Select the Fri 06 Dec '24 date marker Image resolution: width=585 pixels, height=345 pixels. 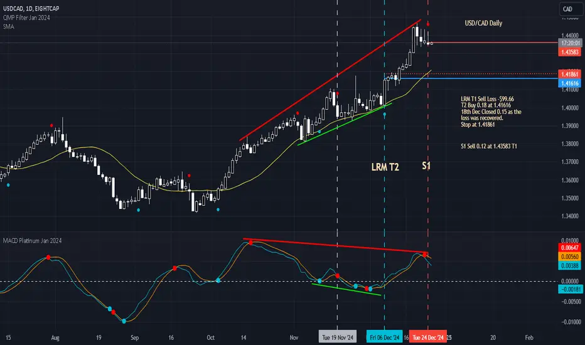pyautogui.click(x=385, y=337)
